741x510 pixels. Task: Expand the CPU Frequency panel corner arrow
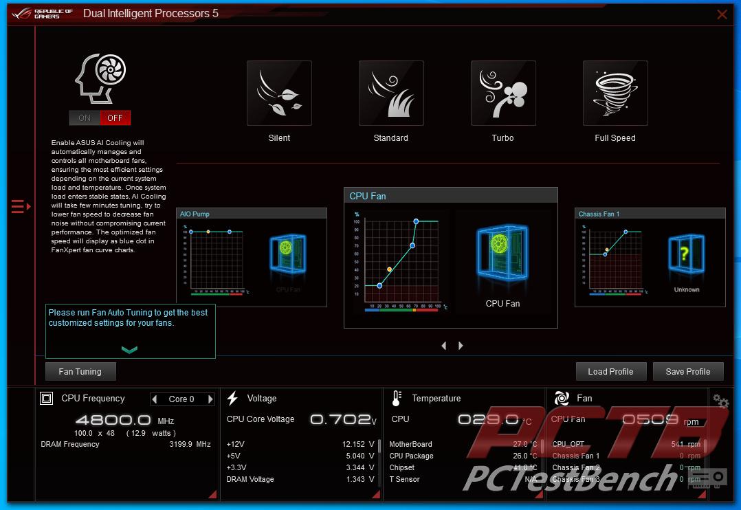point(213,494)
